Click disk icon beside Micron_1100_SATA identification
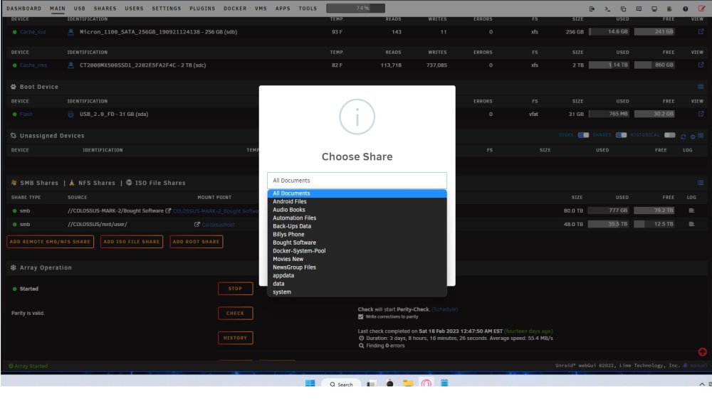The height and width of the screenshot is (416, 712). pos(70,32)
